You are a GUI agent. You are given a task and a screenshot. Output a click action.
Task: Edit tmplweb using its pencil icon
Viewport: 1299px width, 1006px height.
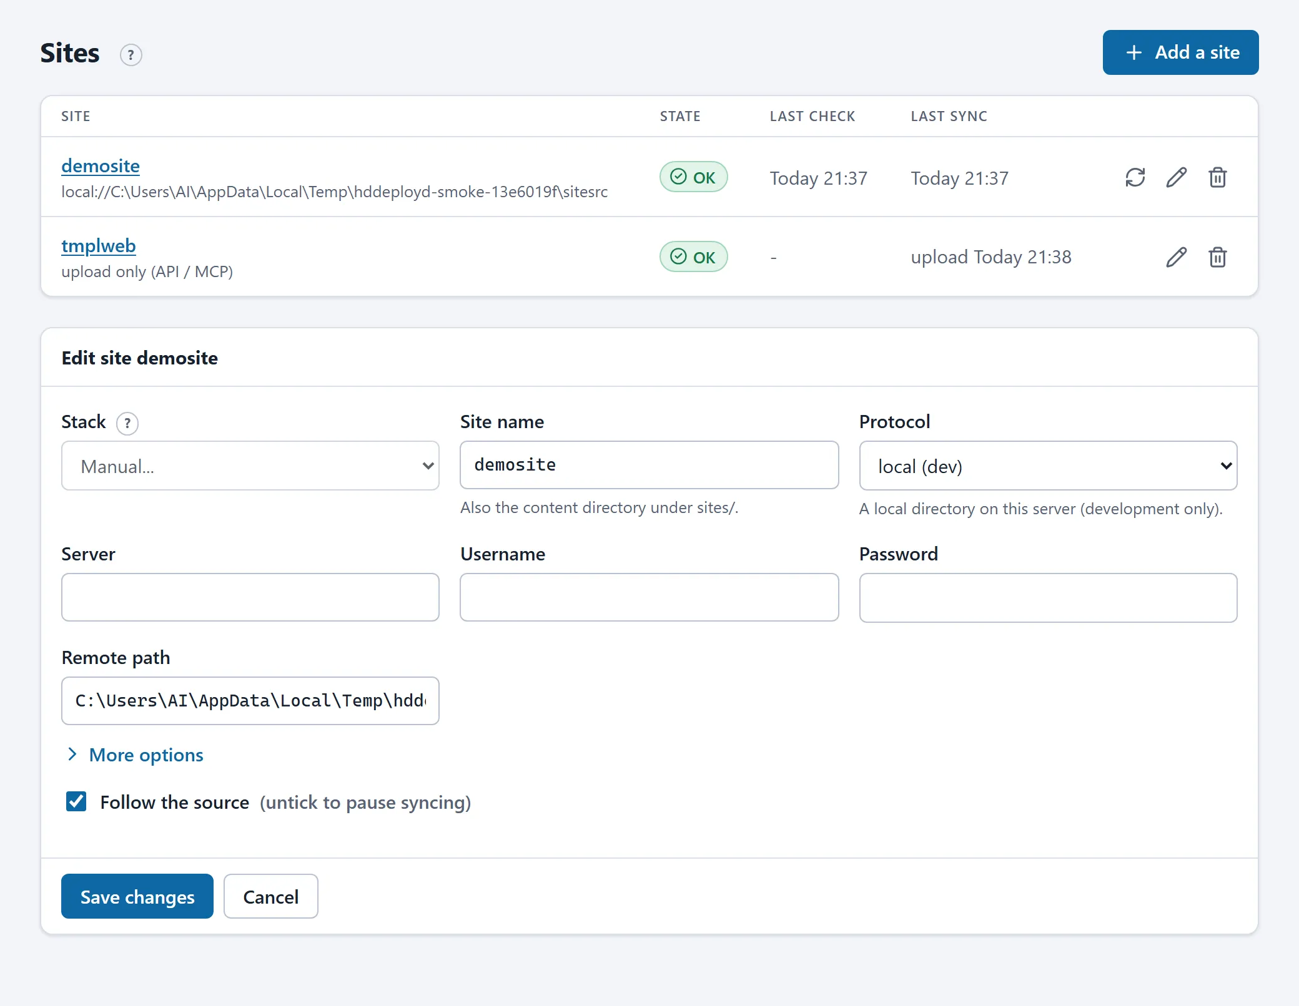tap(1176, 257)
